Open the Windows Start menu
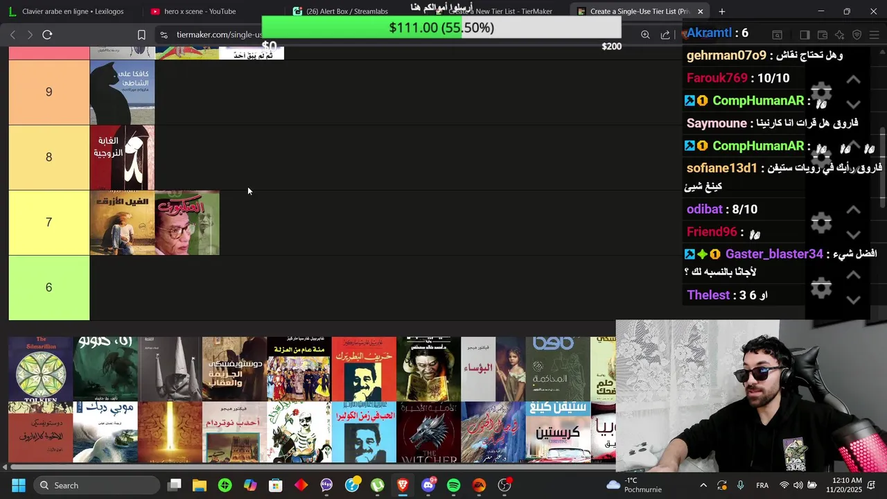This screenshot has height=499, width=887. click(19, 485)
